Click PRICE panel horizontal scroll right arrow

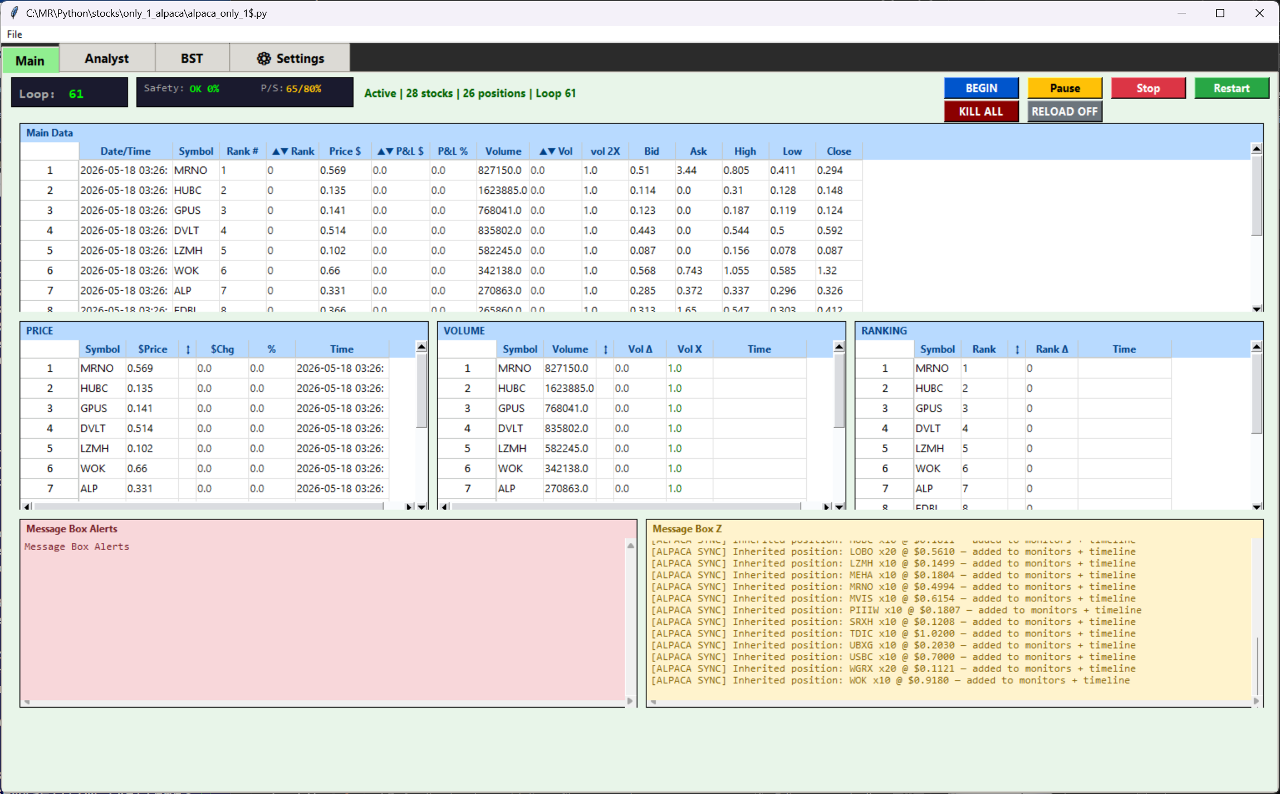[409, 506]
